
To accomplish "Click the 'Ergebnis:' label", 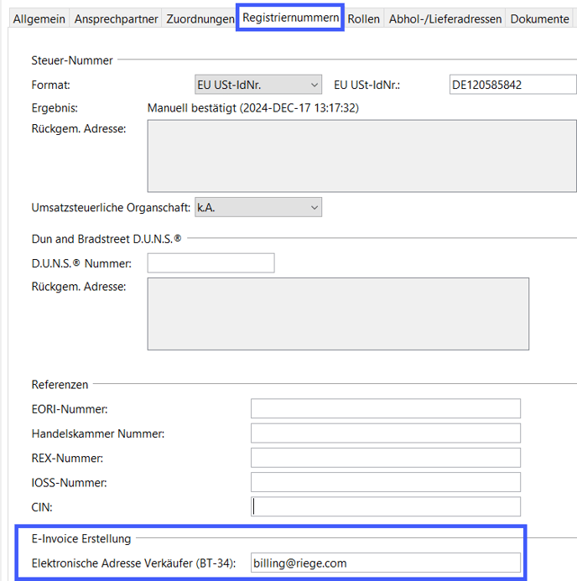I will pyautogui.click(x=55, y=108).
